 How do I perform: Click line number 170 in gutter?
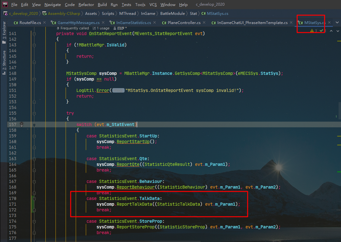point(13,198)
